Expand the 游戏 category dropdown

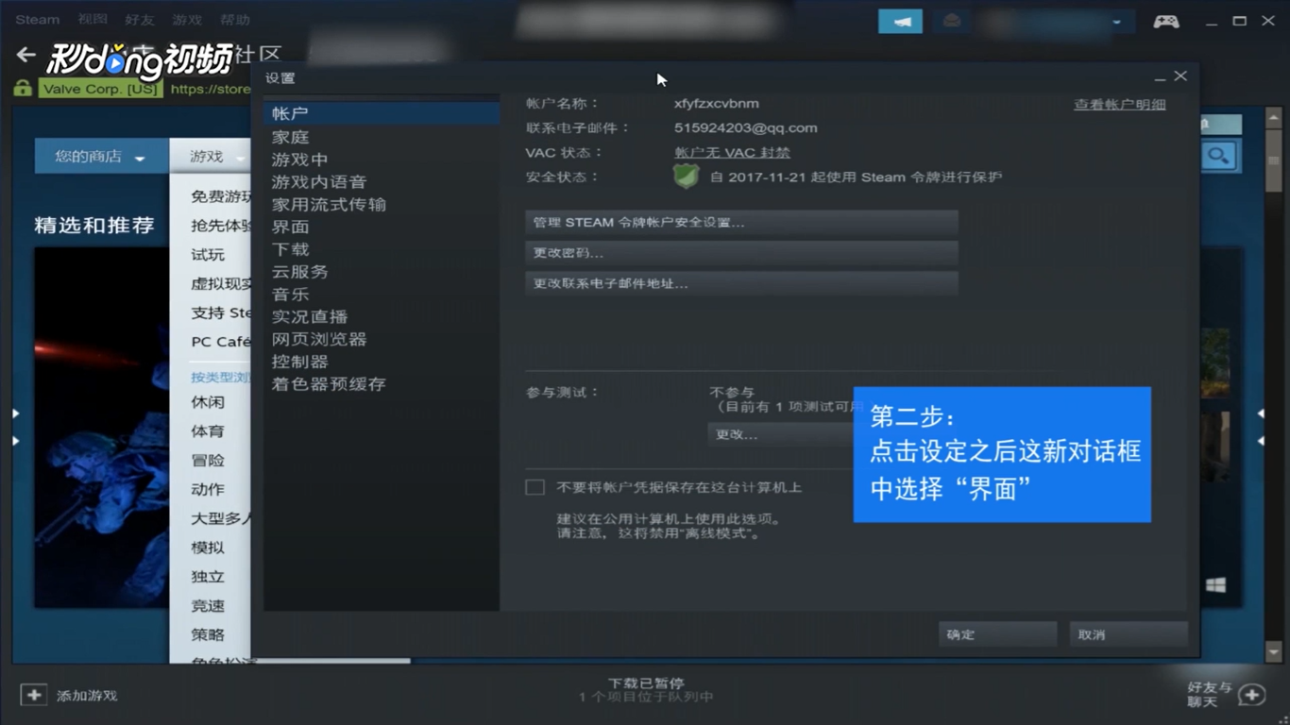210,155
